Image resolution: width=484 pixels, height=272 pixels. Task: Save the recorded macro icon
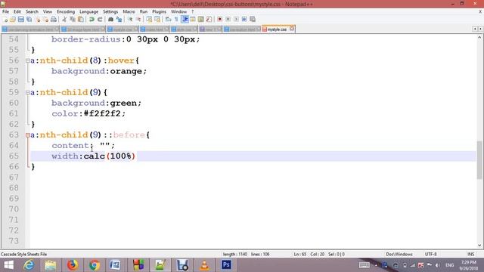(253, 19)
